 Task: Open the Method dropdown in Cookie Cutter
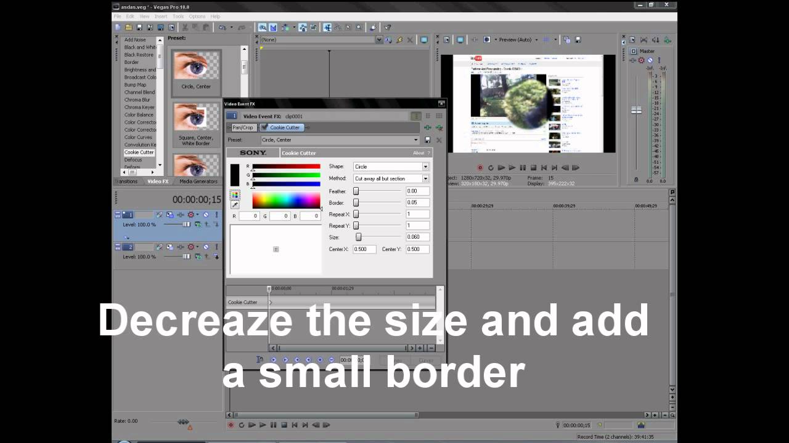(391, 178)
